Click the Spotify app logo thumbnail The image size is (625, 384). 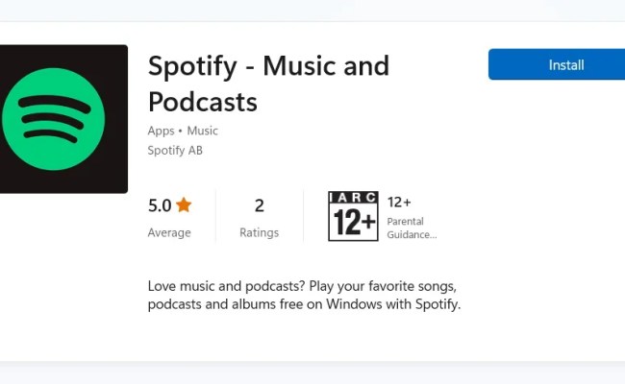(62, 119)
